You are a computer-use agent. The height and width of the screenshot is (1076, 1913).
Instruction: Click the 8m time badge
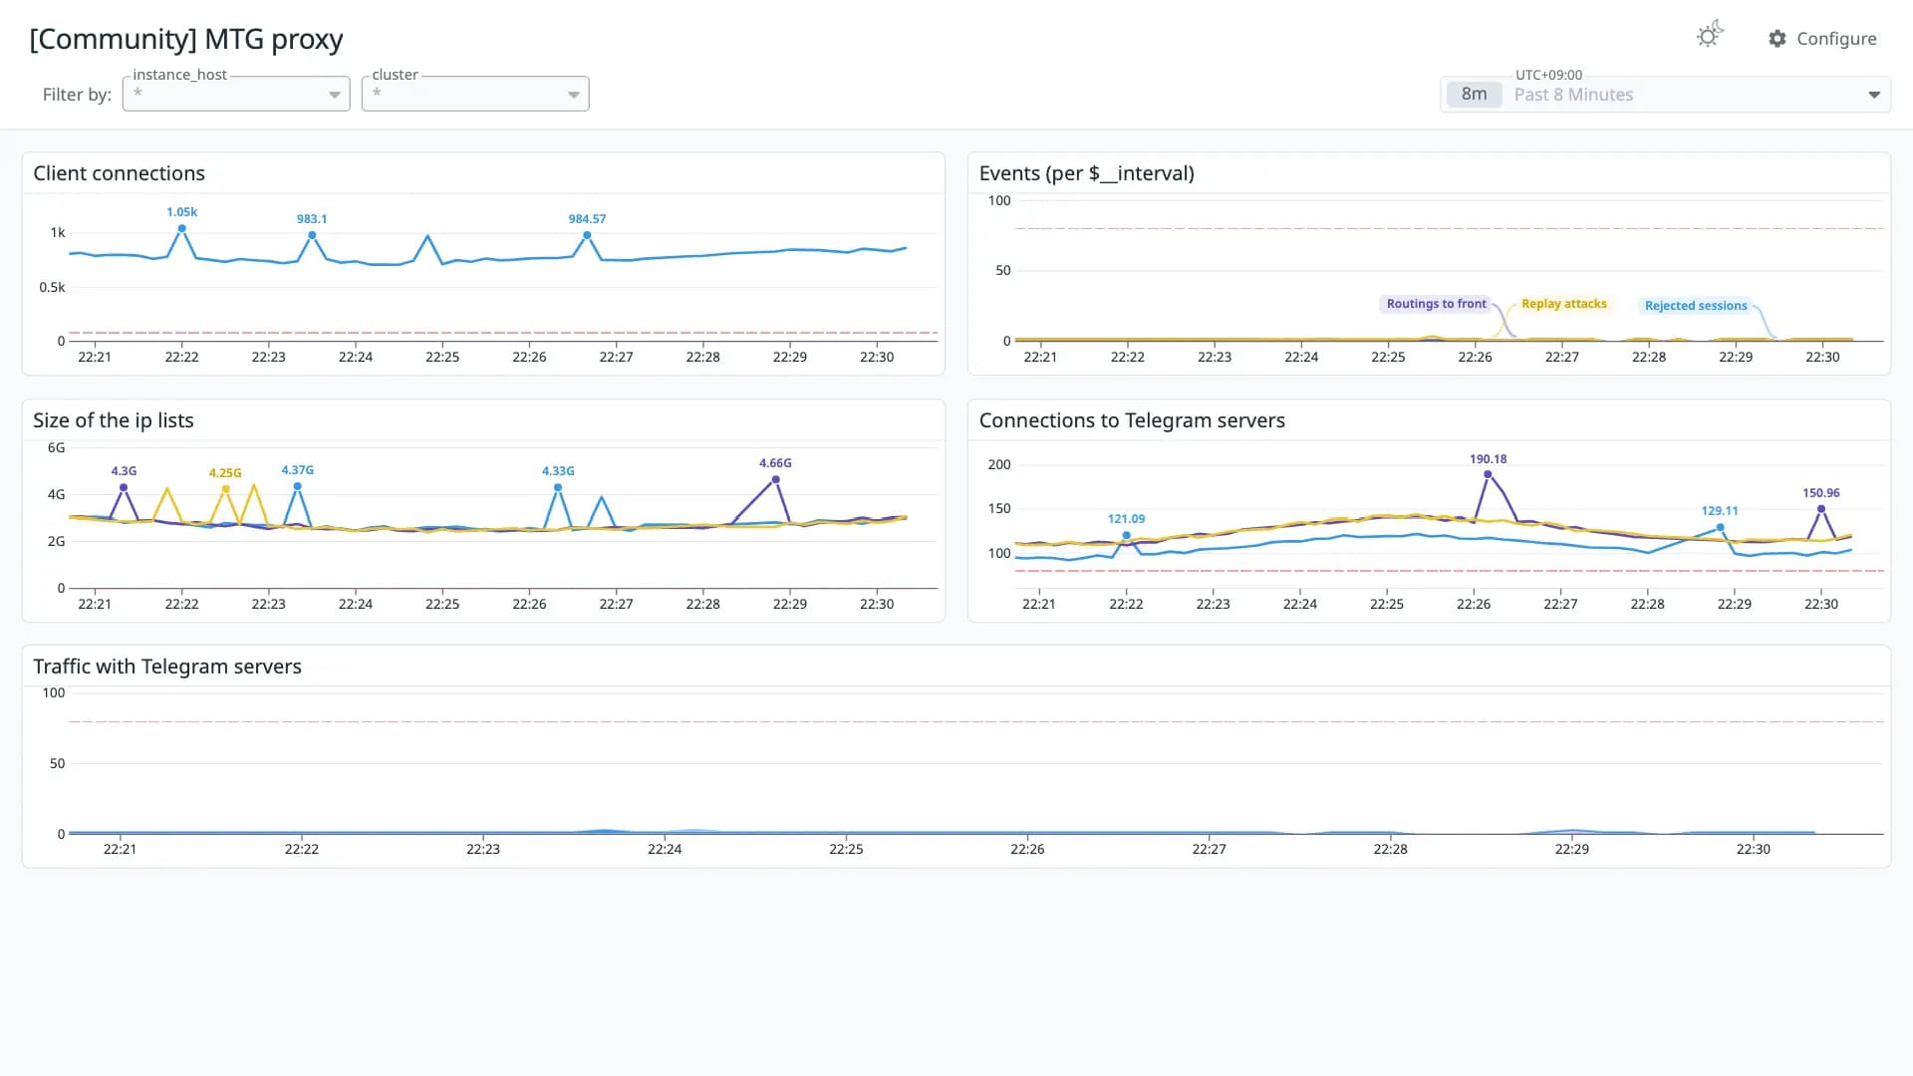(1474, 95)
